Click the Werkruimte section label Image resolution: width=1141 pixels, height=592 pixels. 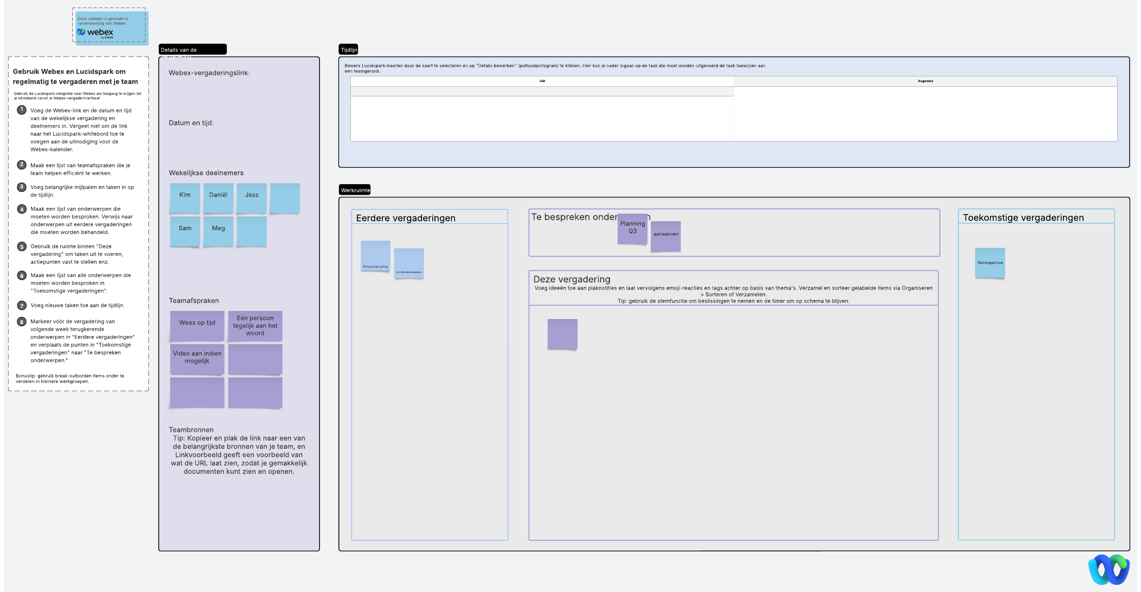(355, 190)
